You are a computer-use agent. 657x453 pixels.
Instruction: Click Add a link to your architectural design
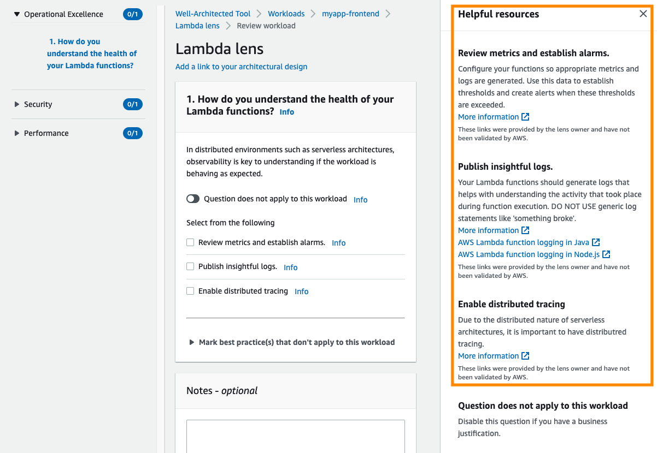tap(242, 66)
